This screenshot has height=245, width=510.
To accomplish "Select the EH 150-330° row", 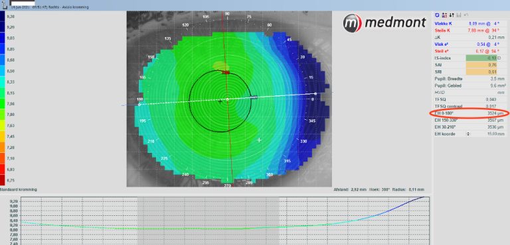I will click(x=470, y=120).
